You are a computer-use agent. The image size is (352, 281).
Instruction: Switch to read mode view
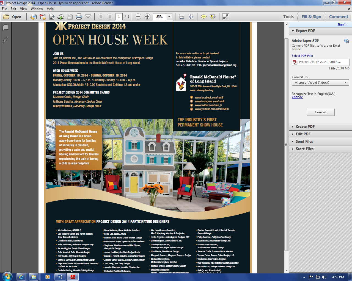[226, 17]
